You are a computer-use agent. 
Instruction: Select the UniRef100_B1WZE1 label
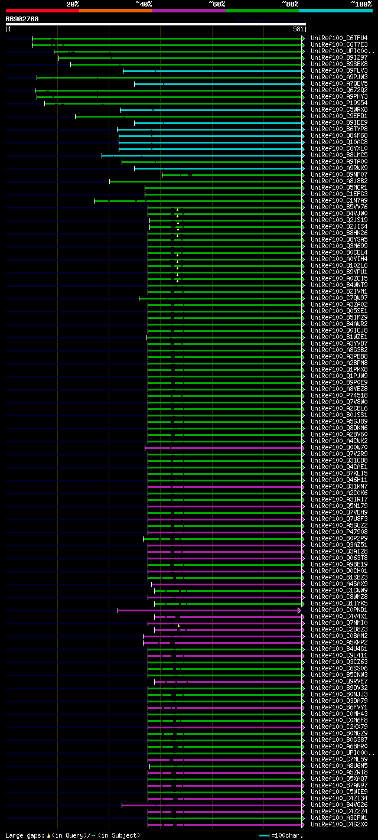click(x=340, y=337)
